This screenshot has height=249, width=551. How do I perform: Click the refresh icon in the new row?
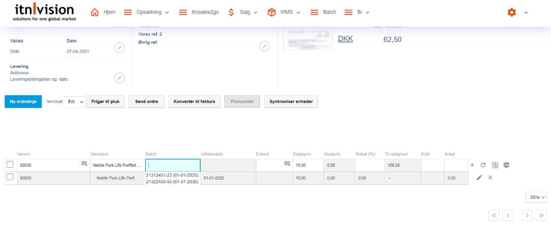tap(483, 165)
